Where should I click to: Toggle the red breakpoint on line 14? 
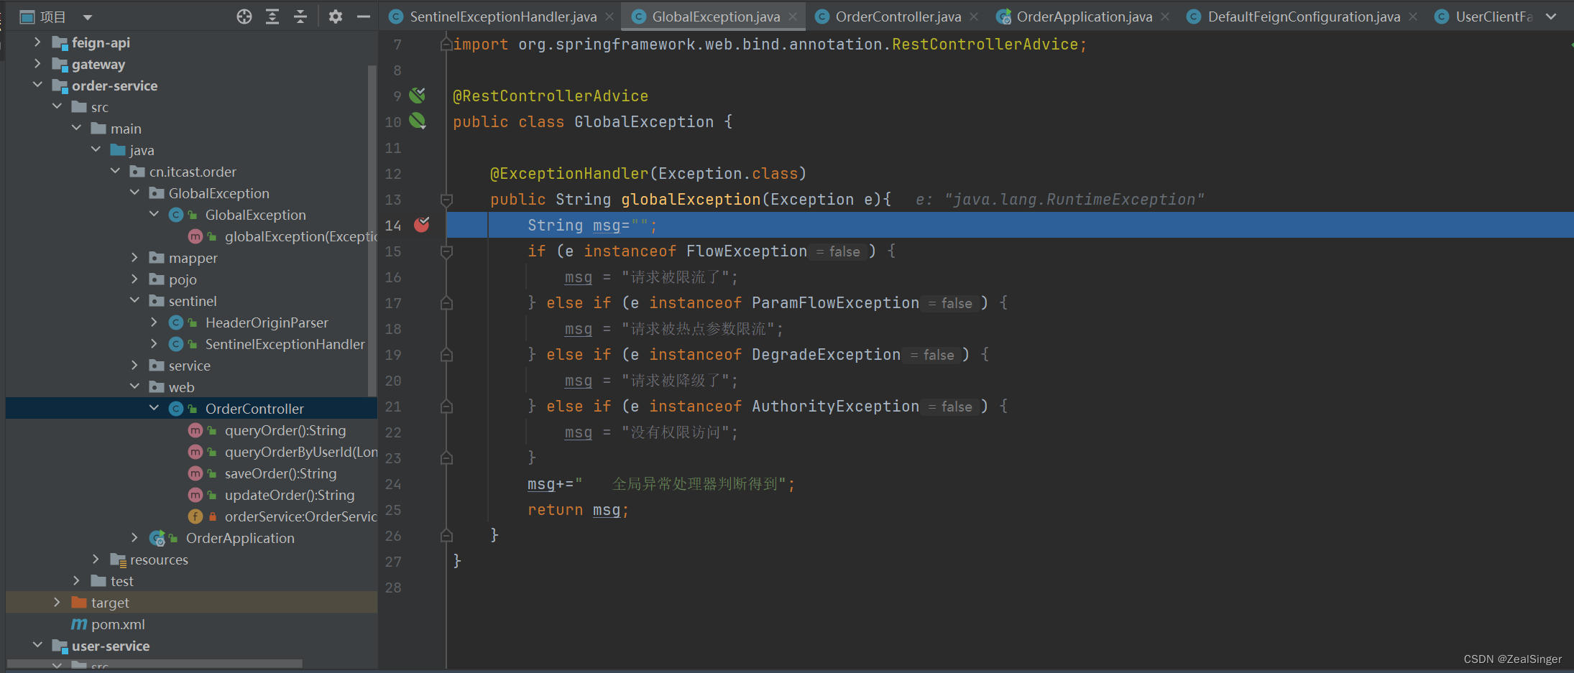[x=423, y=225]
